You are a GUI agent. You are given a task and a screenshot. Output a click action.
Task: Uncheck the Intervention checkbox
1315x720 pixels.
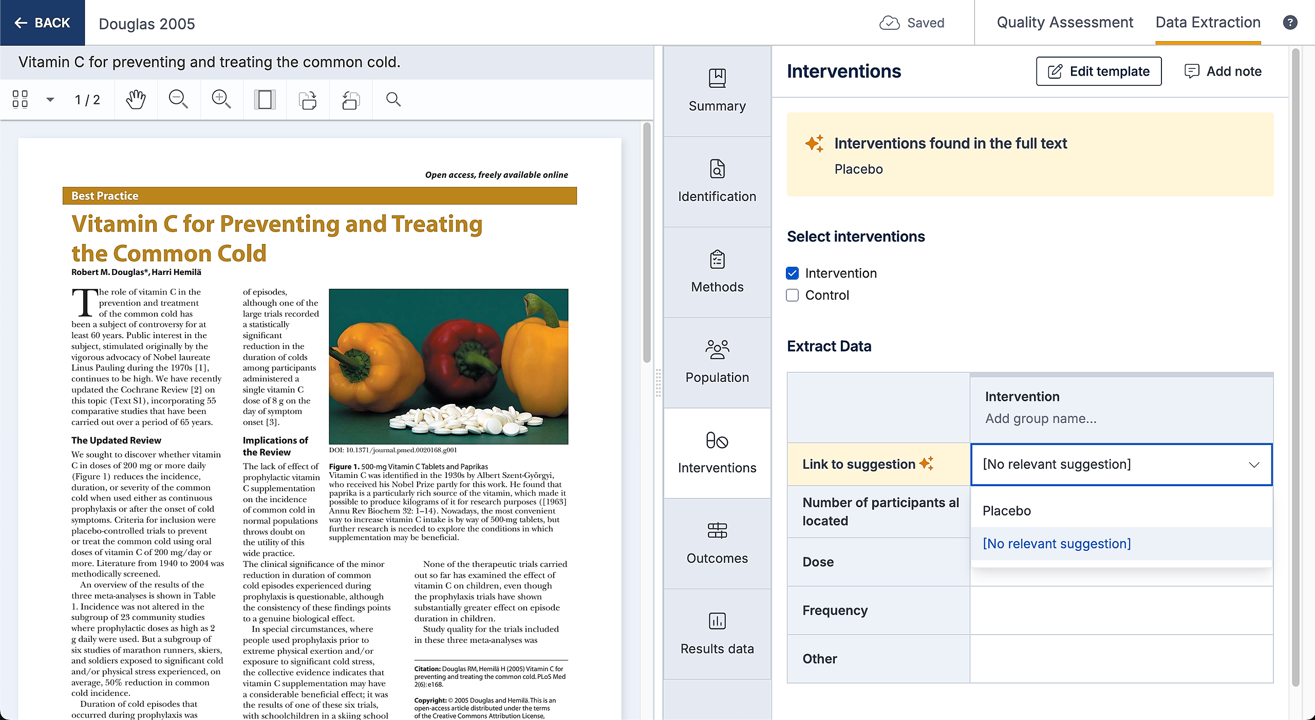click(x=793, y=273)
